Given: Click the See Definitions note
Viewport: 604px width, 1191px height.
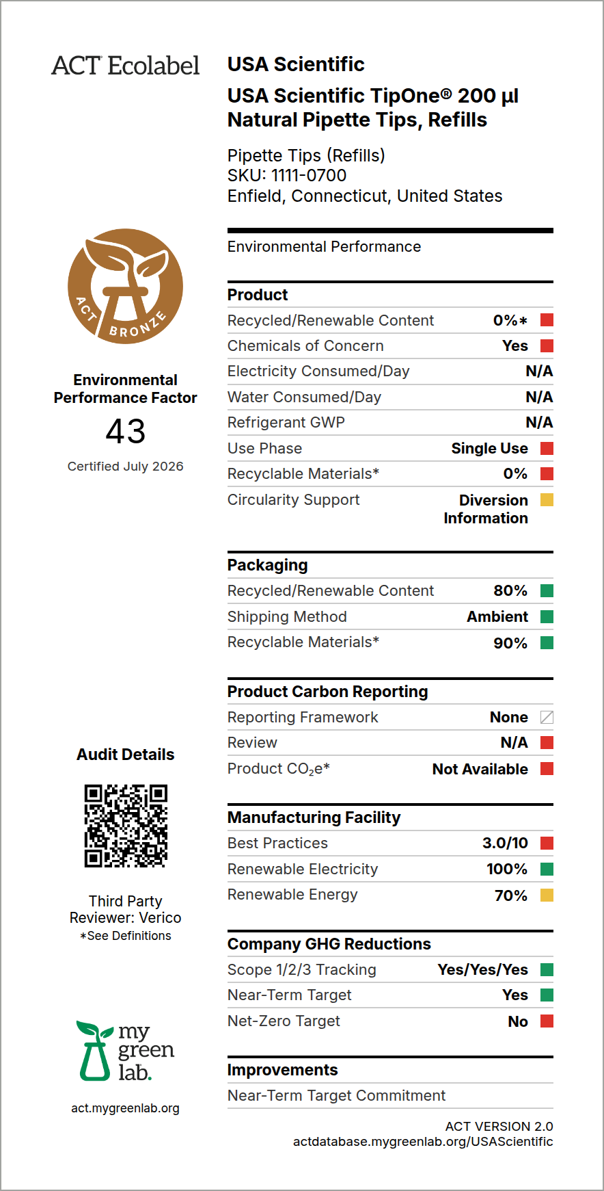Looking at the screenshot, I should (x=126, y=935).
